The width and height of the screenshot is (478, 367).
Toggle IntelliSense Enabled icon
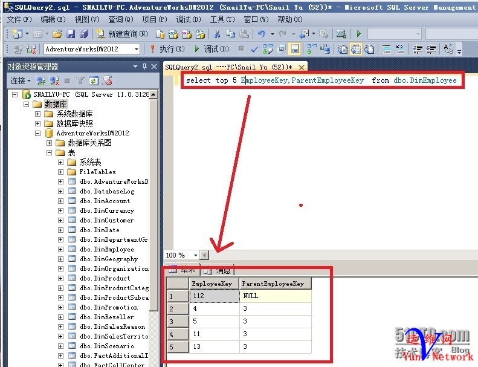click(295, 49)
